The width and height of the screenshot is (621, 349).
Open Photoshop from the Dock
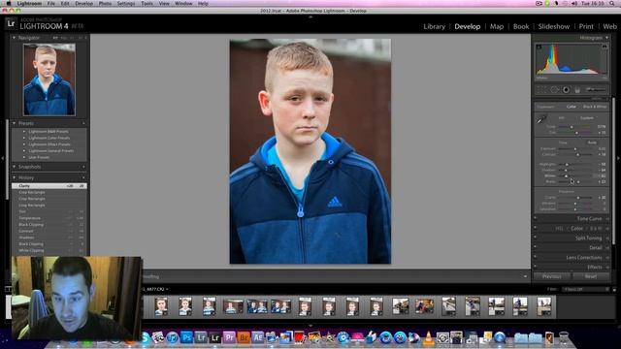click(186, 337)
